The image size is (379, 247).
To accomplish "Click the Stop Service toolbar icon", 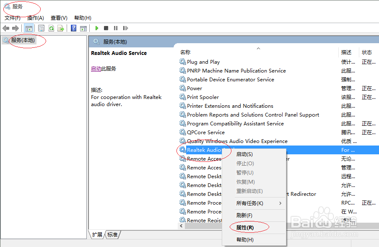I will tap(106, 28).
